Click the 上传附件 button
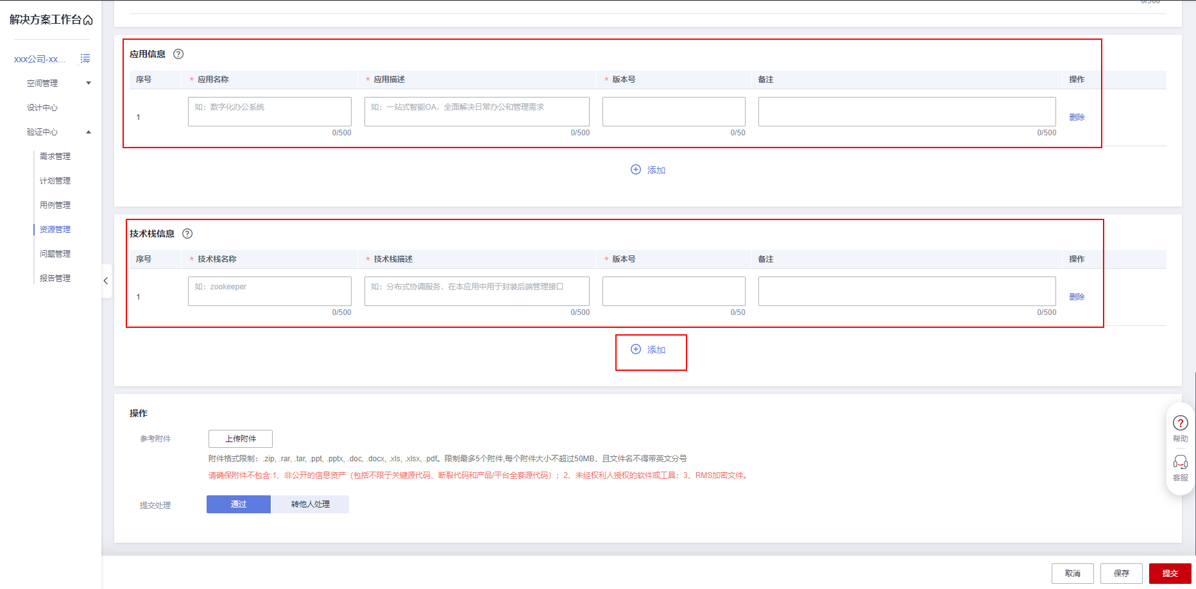Screen dimensions: 1196x589 (241, 439)
